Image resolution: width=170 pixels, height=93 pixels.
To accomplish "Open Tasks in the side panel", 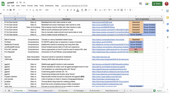I will (167, 24).
